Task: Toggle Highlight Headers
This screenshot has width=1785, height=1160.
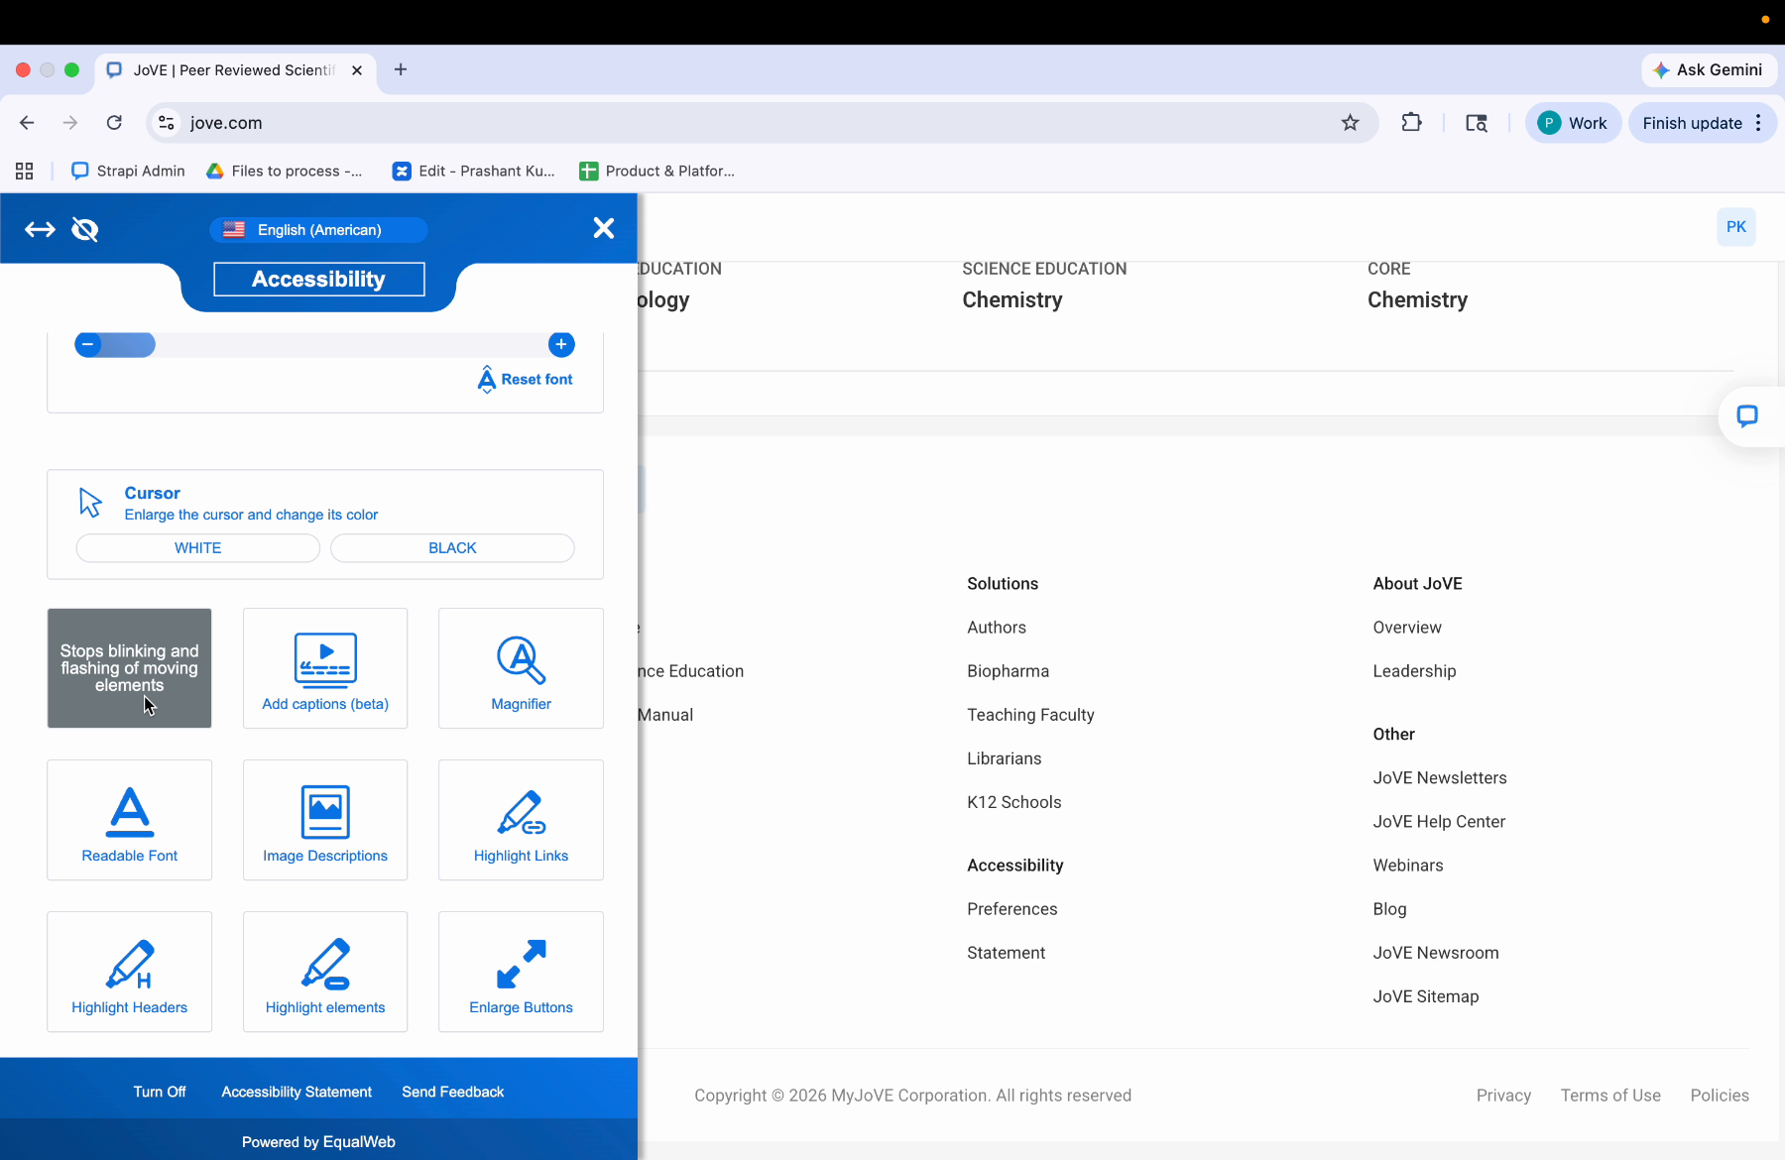Action: (x=130, y=972)
